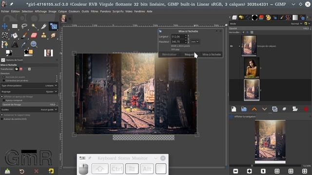Select the Free Select lasso tool
312x175 pixels.
tap(24, 26)
